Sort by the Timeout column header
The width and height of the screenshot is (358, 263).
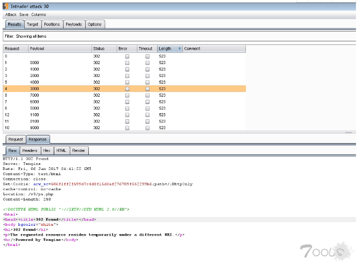point(147,49)
